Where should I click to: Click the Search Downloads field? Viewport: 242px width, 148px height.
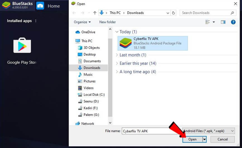point(208,13)
